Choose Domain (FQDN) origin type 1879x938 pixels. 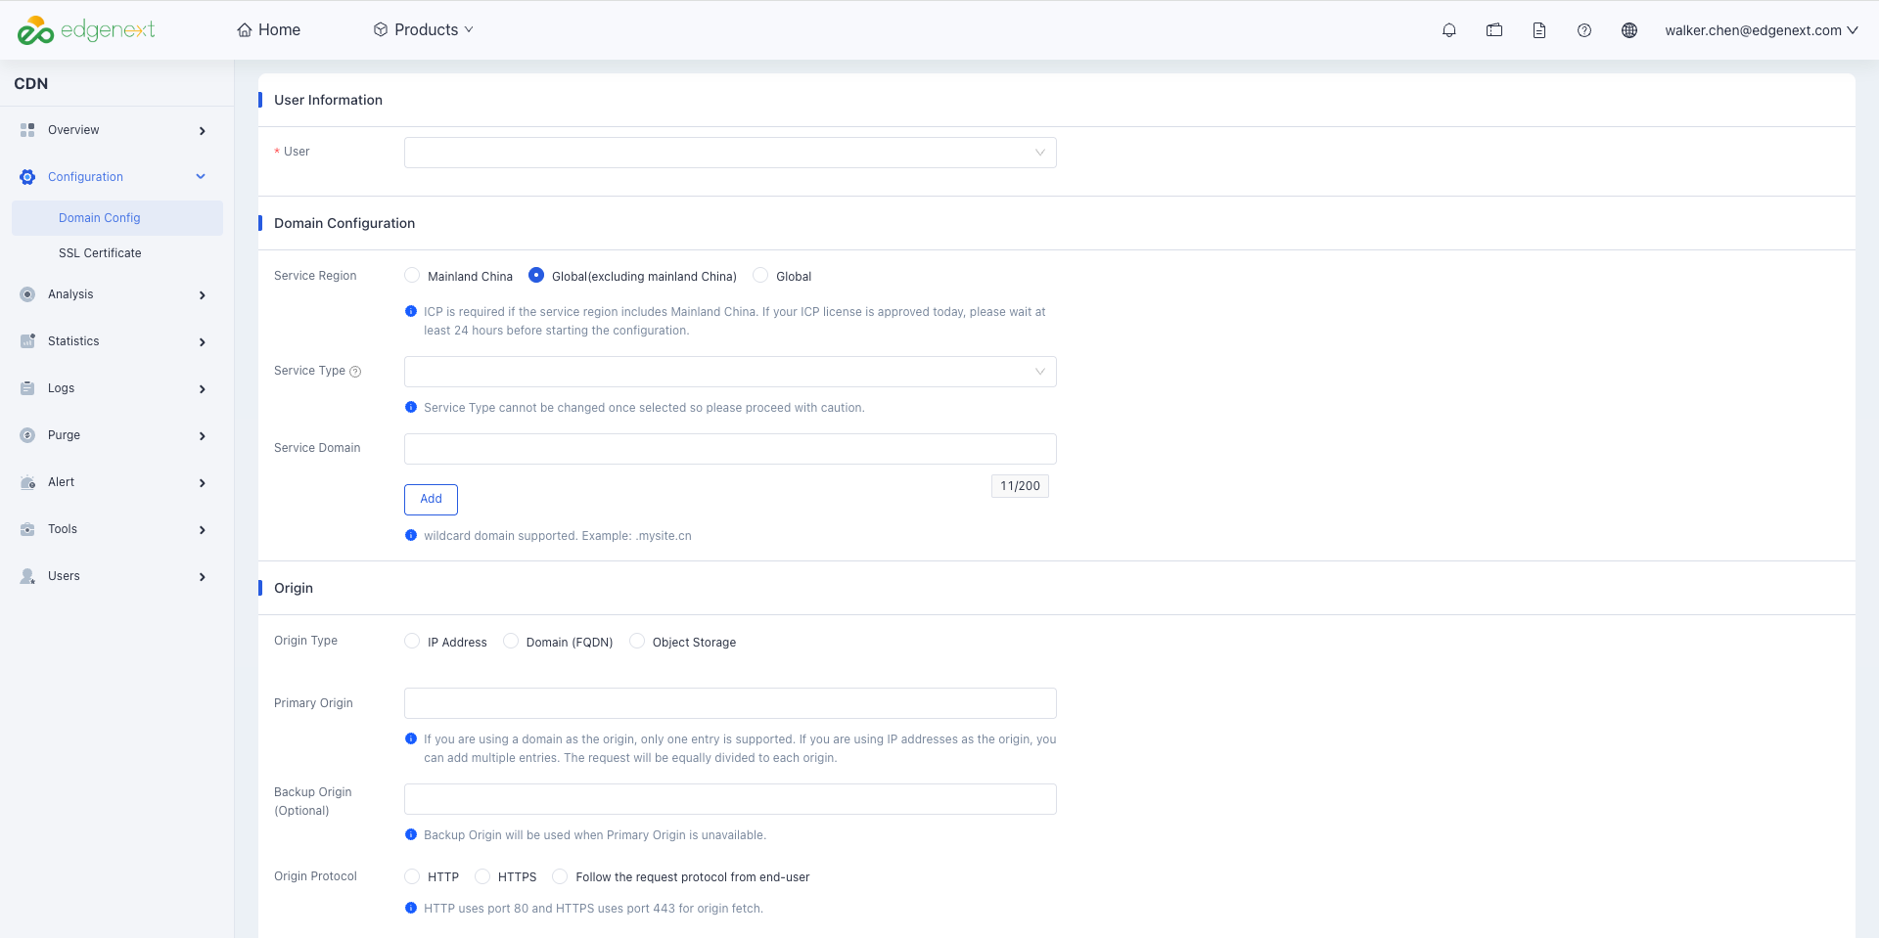pos(511,642)
